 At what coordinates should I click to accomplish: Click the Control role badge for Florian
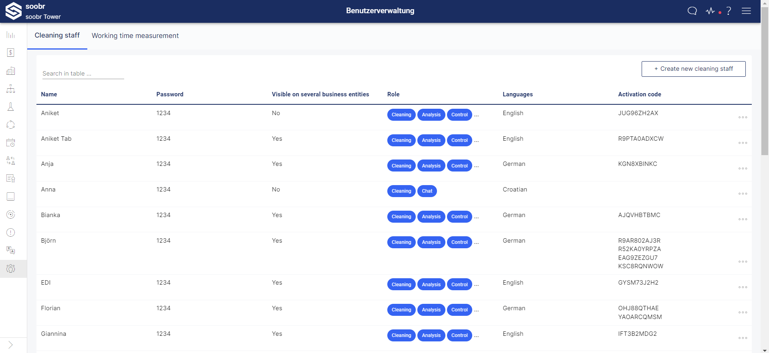459,310
